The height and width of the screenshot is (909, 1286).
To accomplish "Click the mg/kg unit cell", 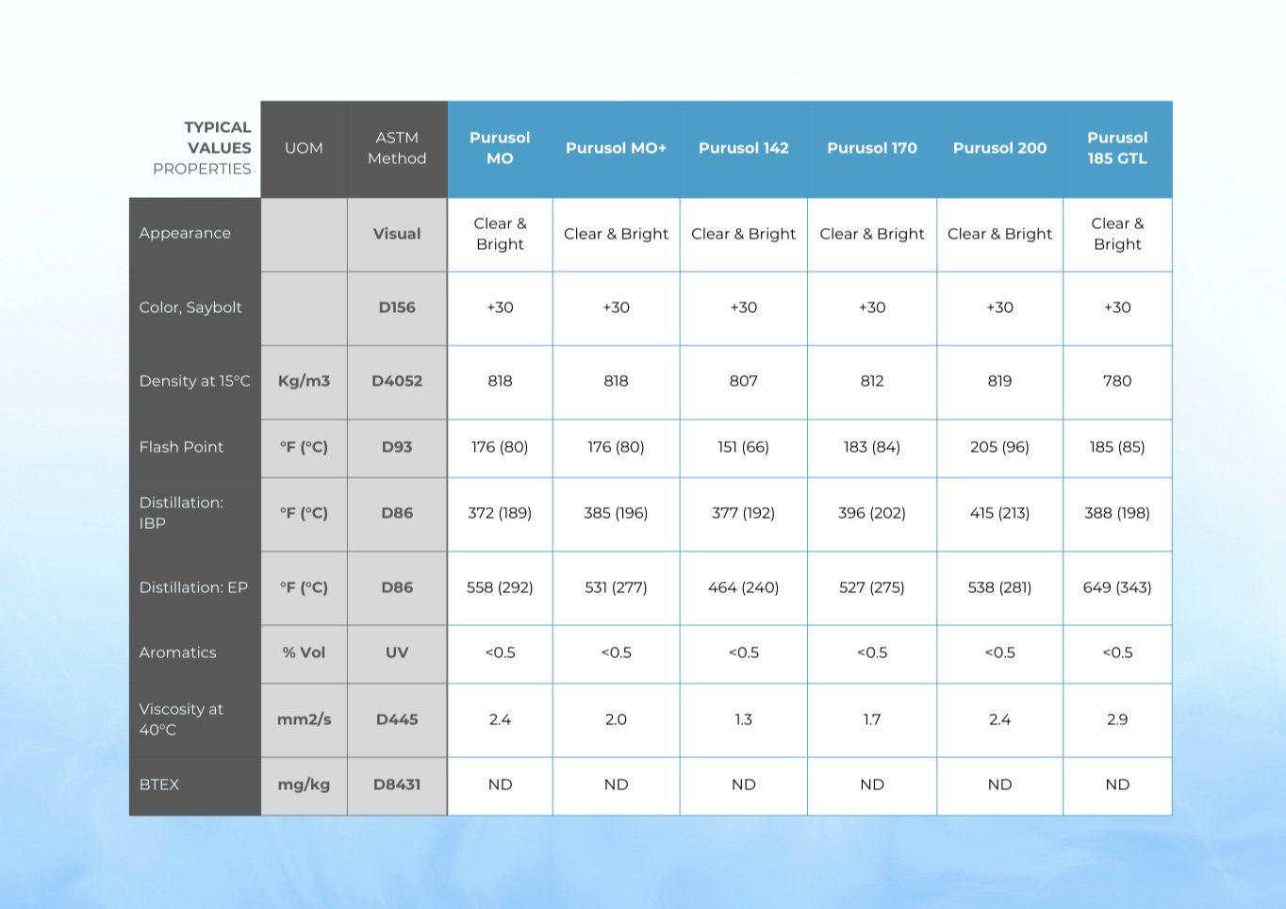I will 304,785.
